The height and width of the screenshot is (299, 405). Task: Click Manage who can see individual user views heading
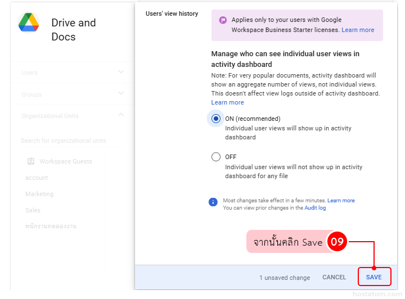coord(285,59)
